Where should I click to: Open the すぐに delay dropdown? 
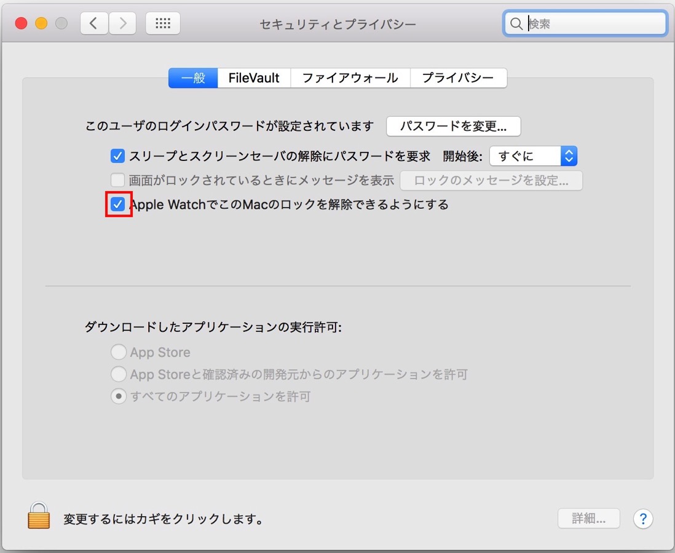(x=534, y=156)
